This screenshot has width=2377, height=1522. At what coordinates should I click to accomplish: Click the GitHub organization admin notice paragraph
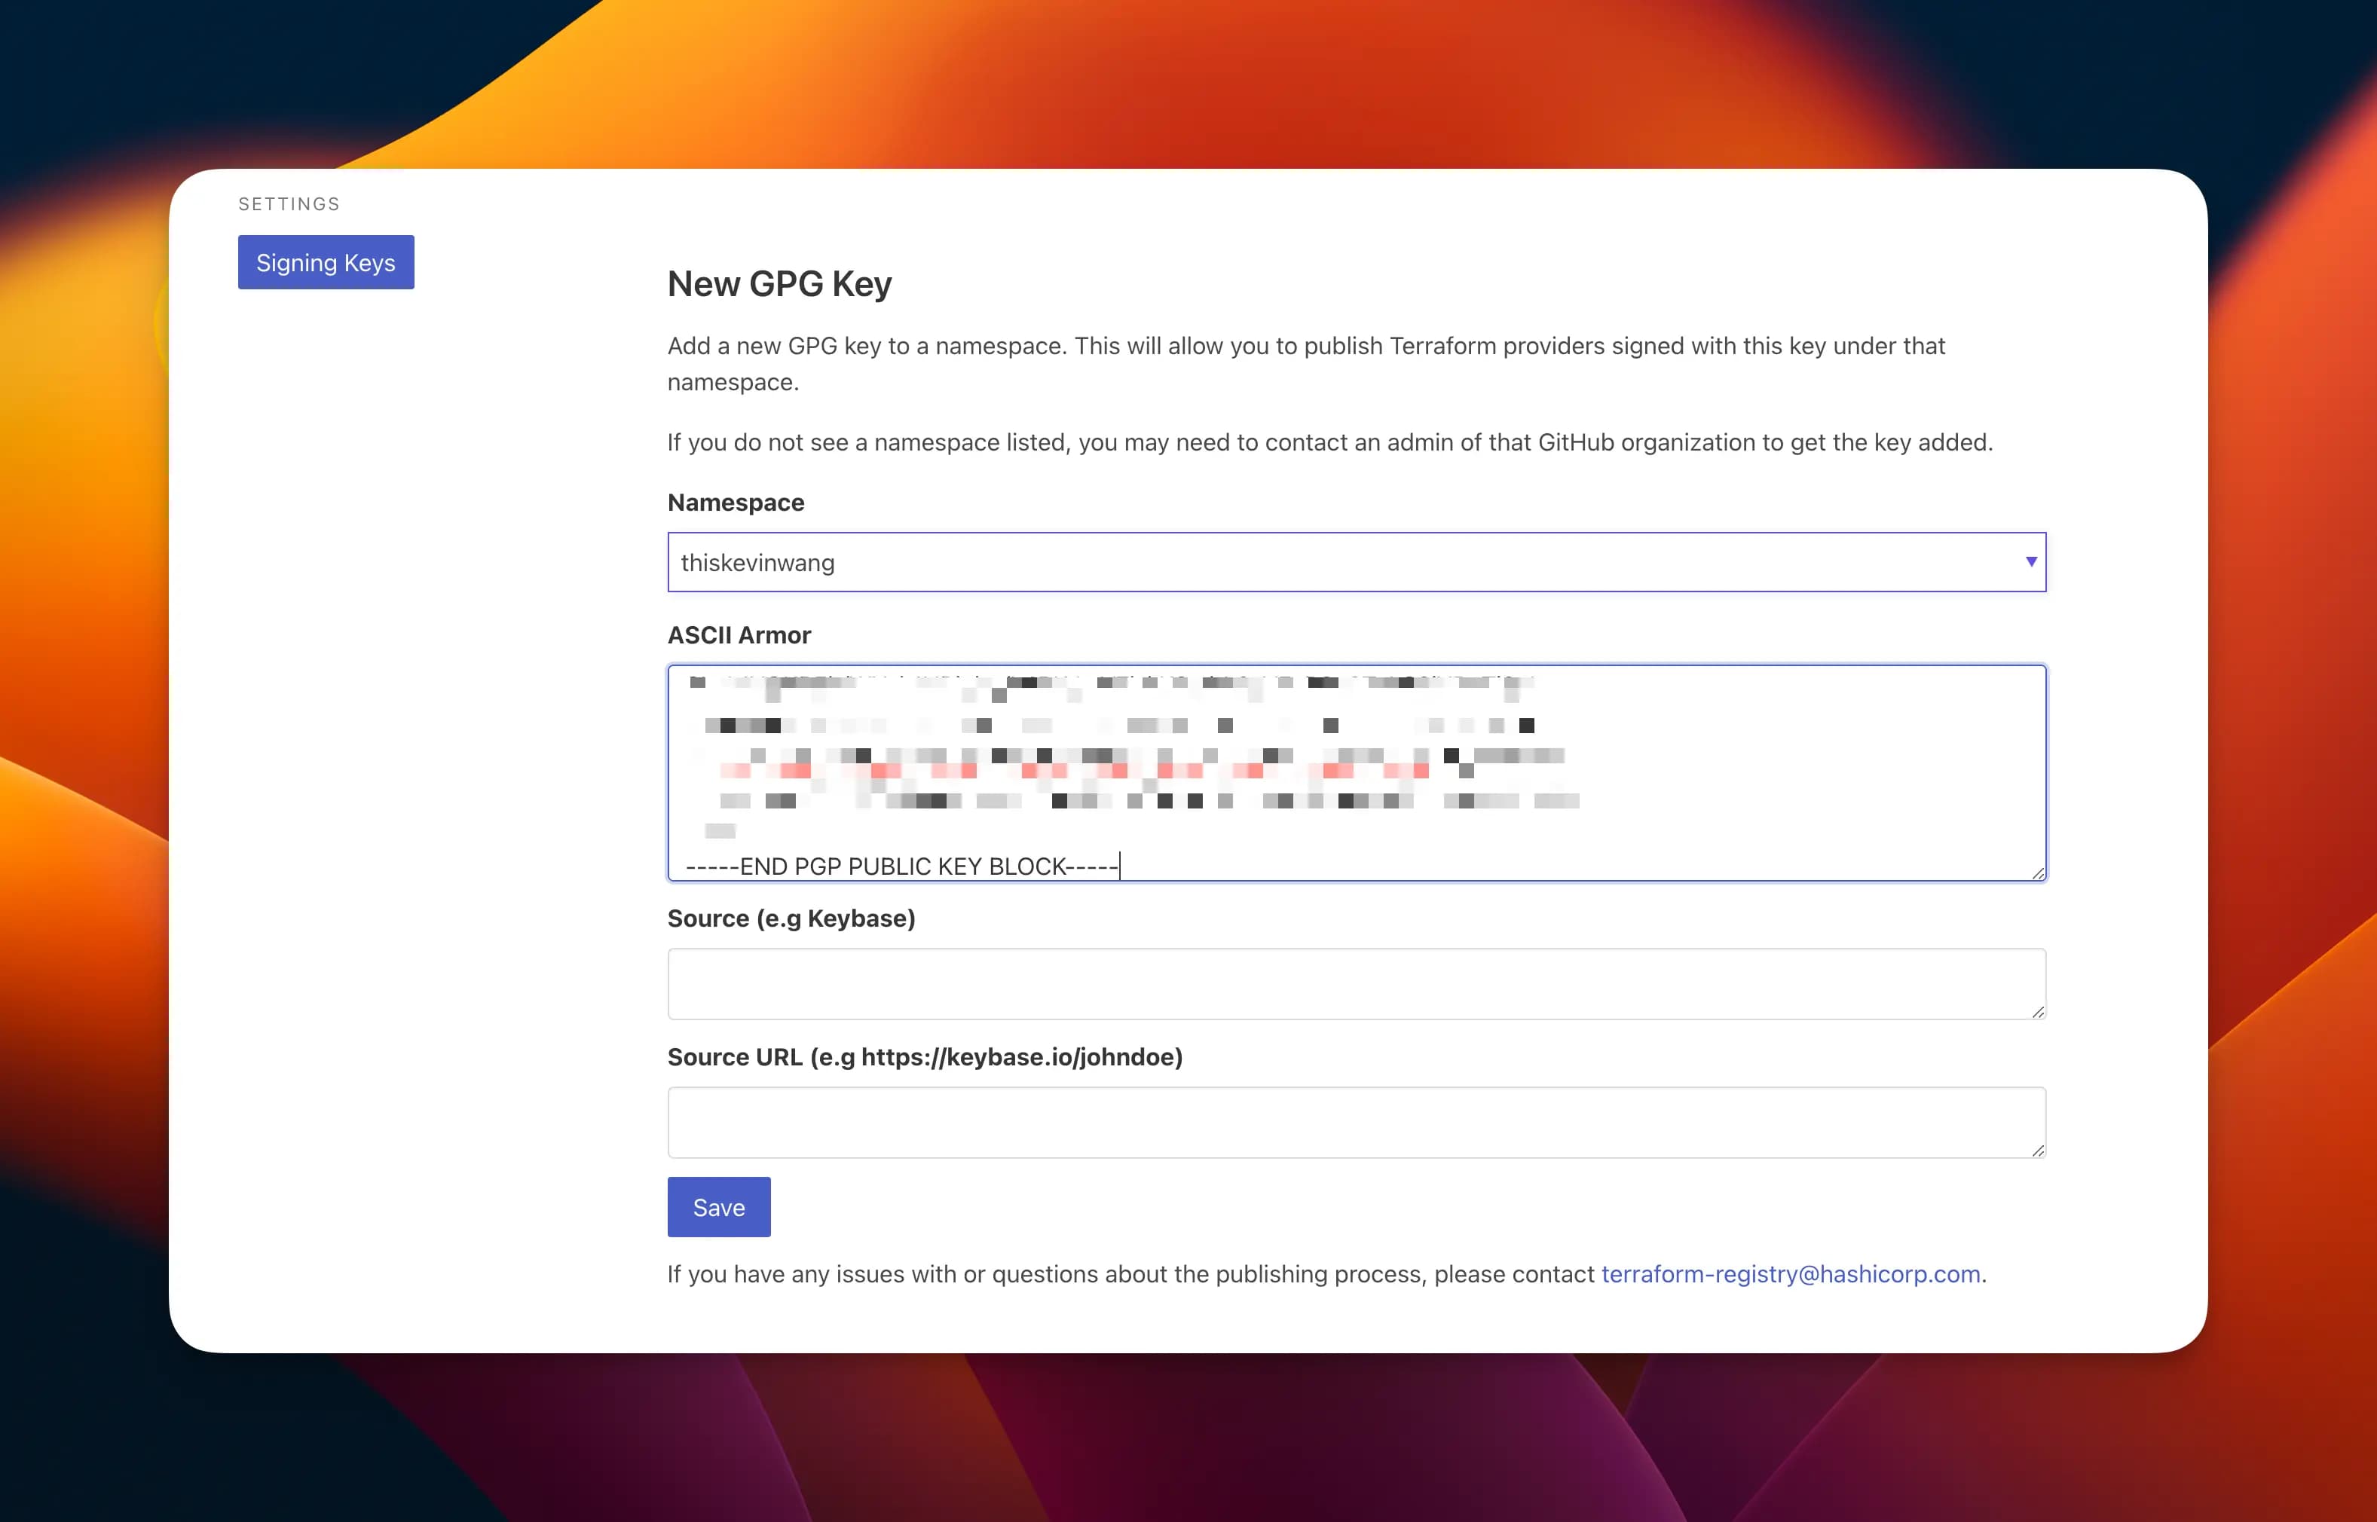point(1329,442)
